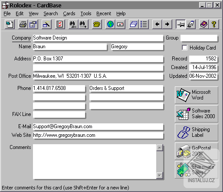Click the comments scroll up arrow
The width and height of the screenshot is (223, 192).
coord(160,148)
